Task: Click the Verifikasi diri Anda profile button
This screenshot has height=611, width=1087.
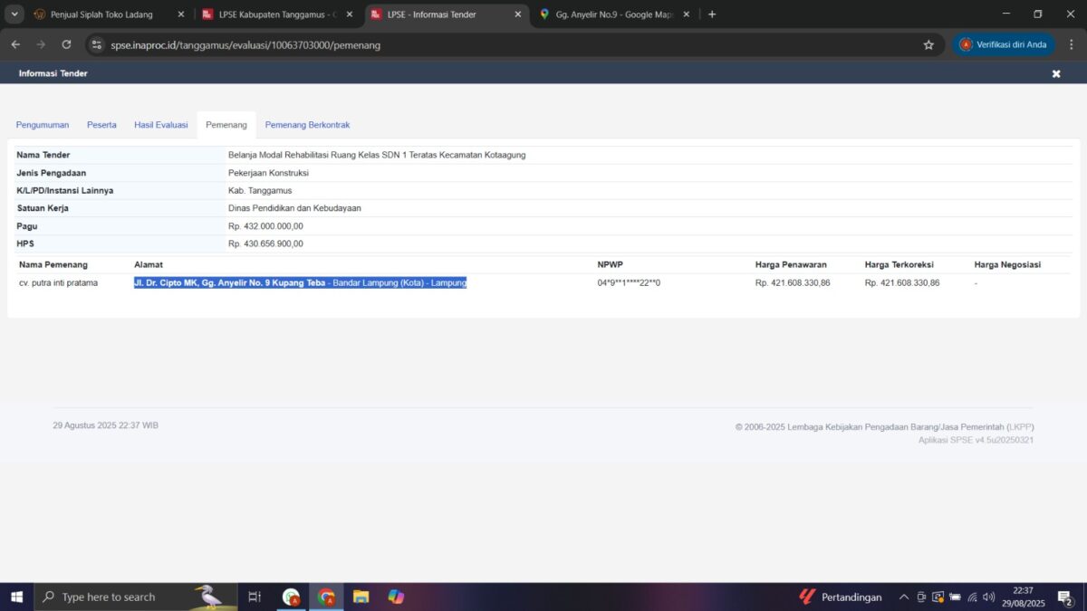Action: 1004,44
